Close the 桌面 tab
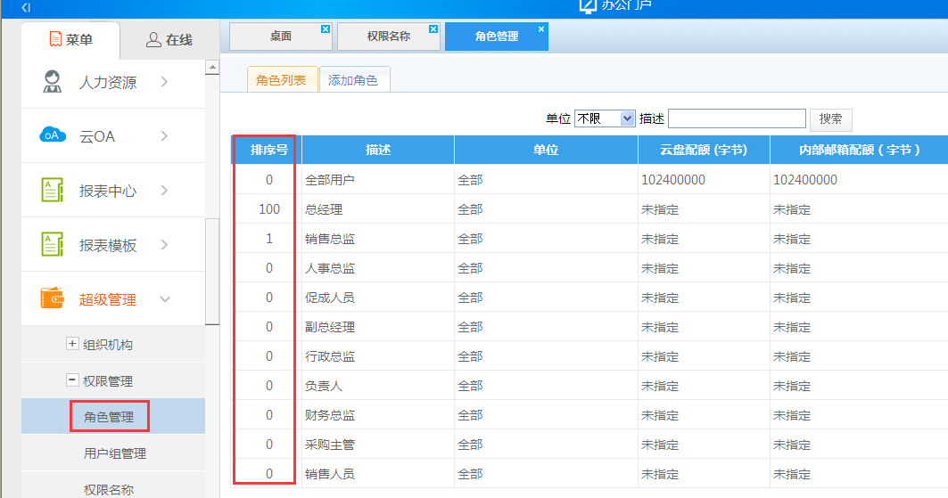948x498 pixels. pos(326,29)
